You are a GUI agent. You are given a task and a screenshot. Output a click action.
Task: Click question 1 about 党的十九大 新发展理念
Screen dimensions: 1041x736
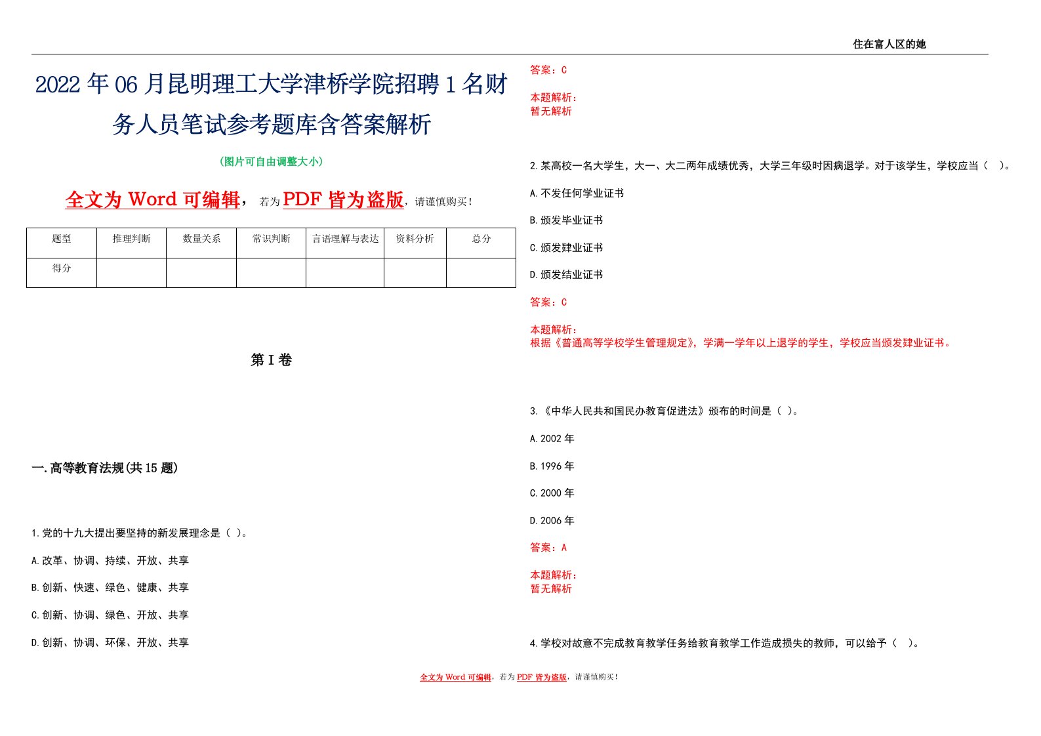141,533
